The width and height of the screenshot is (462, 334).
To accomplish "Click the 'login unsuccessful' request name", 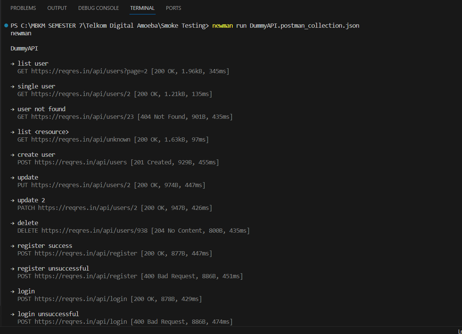I will pos(48,314).
